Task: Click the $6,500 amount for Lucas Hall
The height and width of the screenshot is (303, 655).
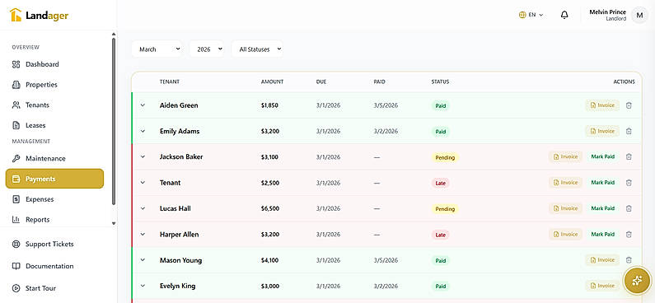Action: click(x=270, y=208)
